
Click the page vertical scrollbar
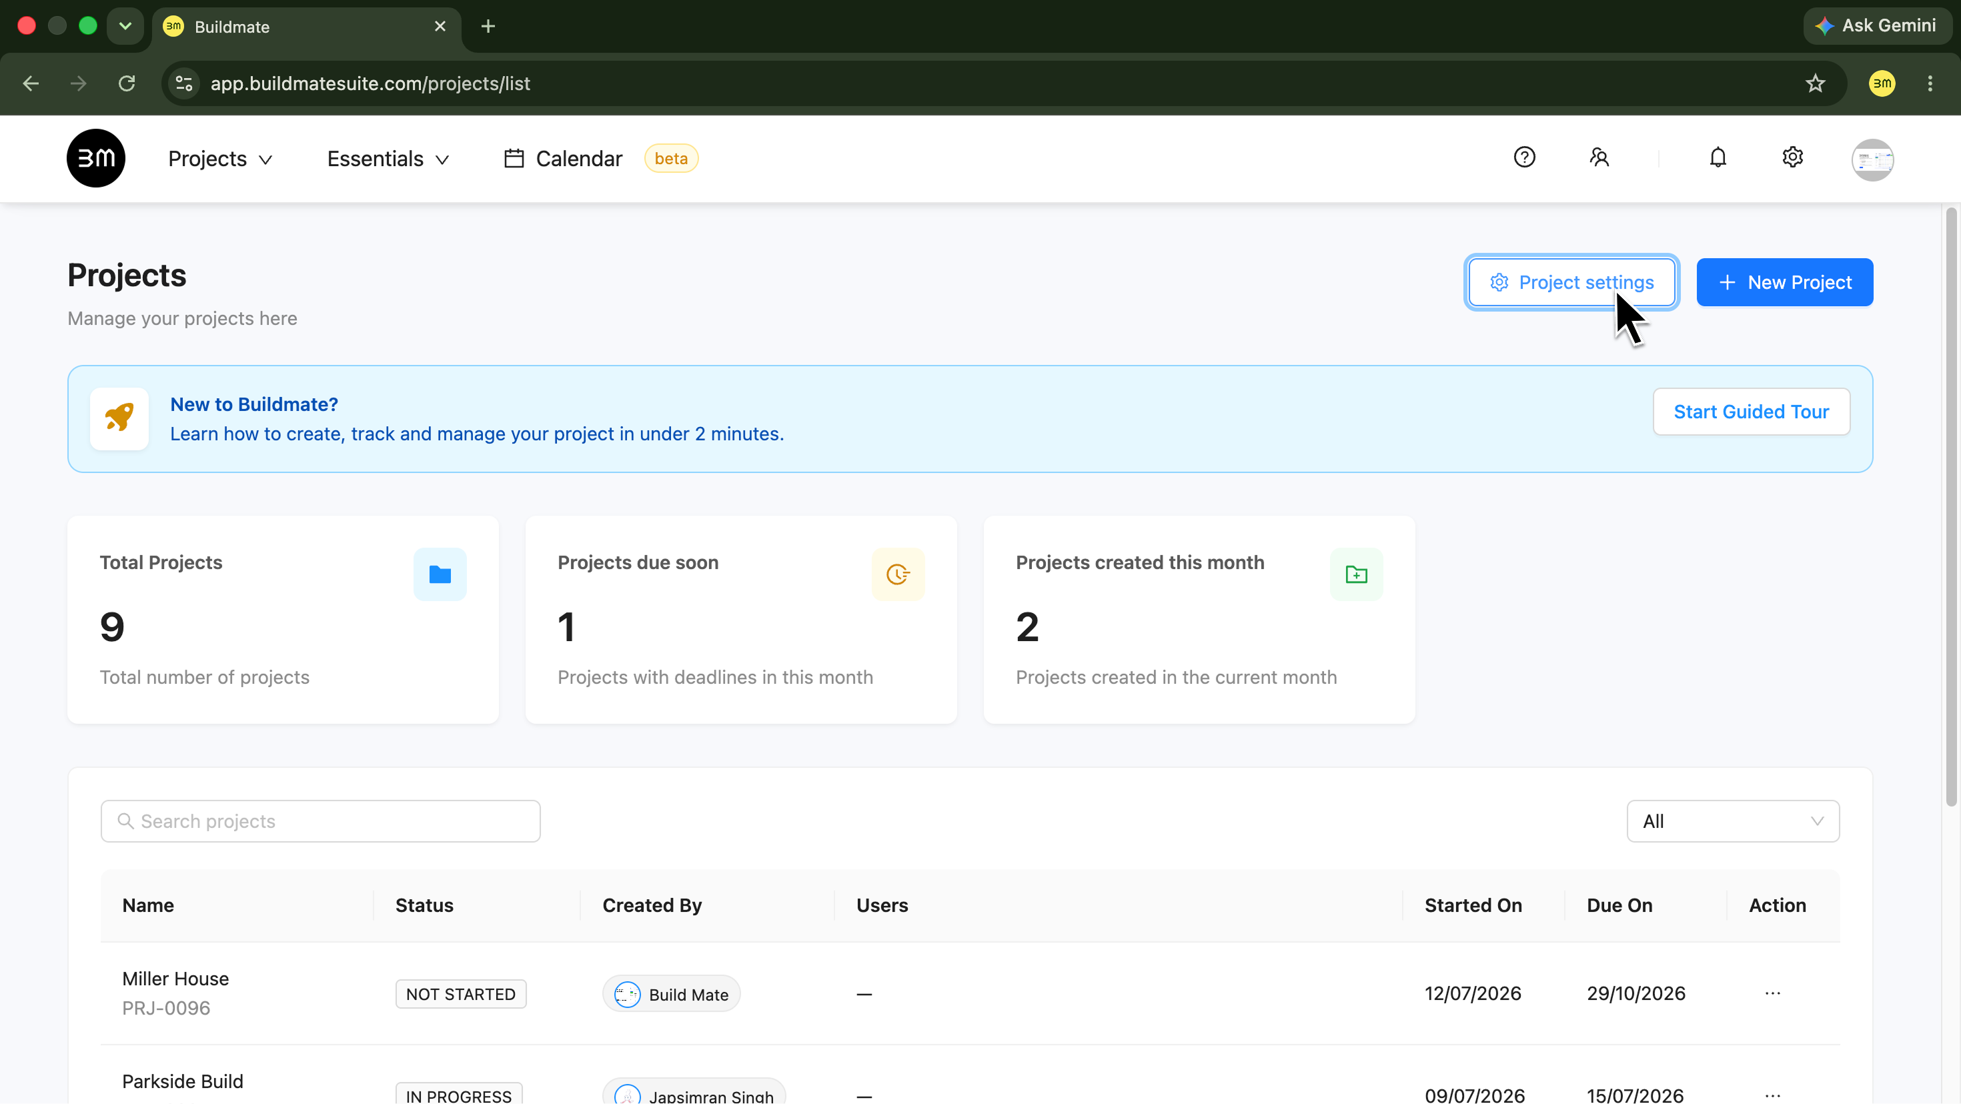pos(1951,506)
